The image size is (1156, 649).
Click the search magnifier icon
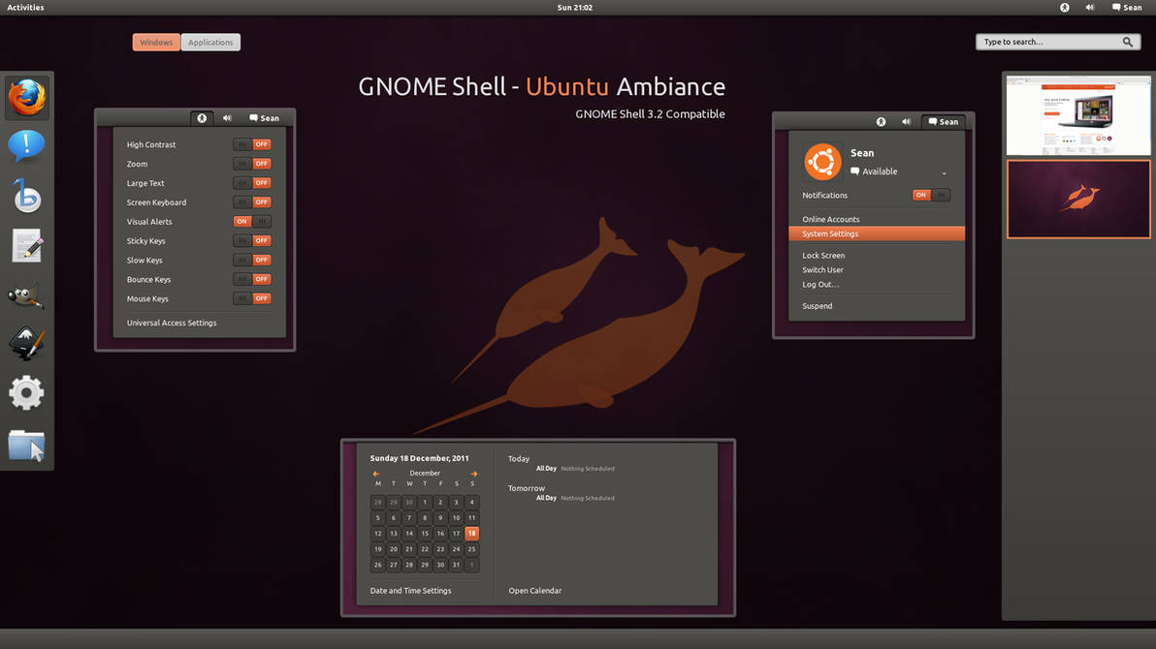coord(1127,42)
